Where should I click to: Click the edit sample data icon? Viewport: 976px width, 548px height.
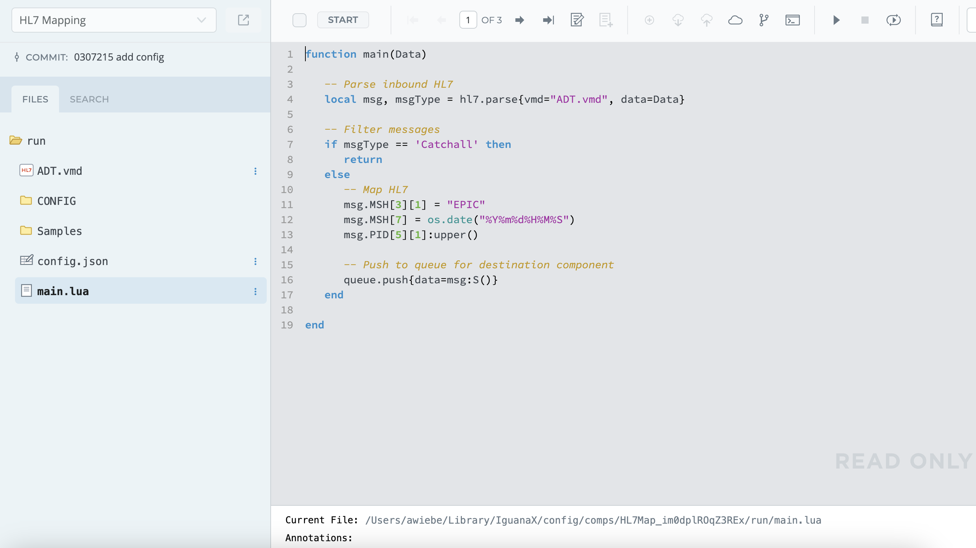pyautogui.click(x=577, y=20)
